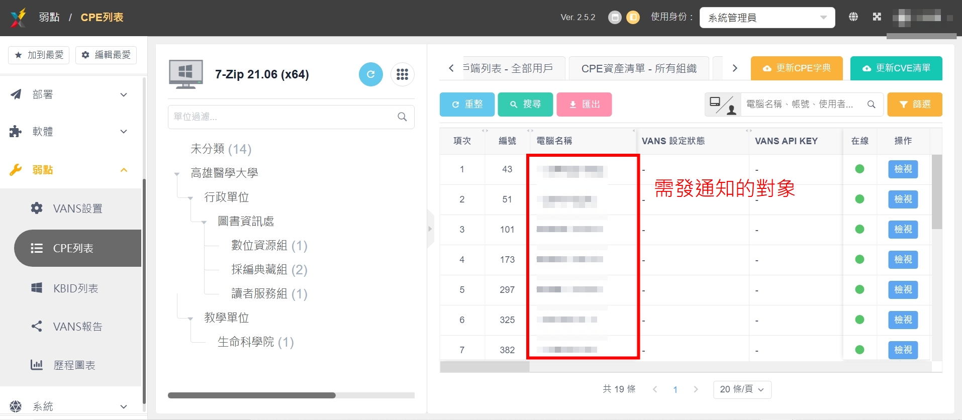Open the language globe icon

pos(853,17)
